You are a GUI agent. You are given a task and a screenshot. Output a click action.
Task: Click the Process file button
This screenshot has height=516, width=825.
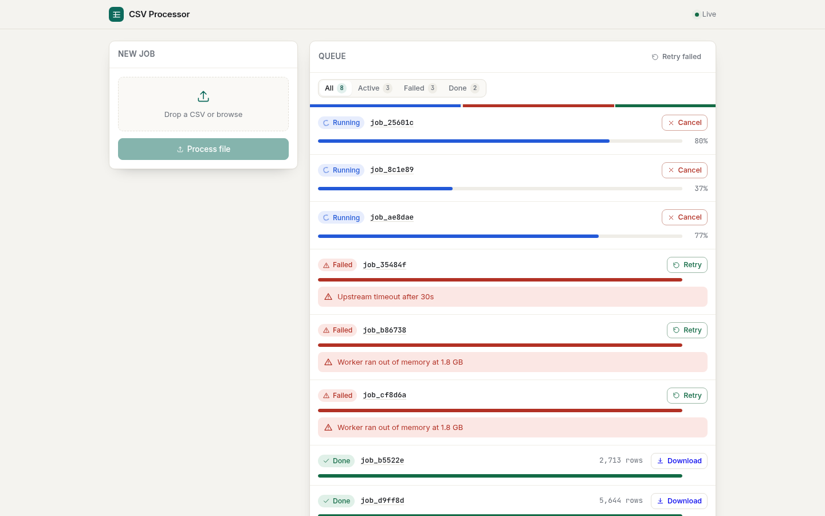click(x=203, y=149)
